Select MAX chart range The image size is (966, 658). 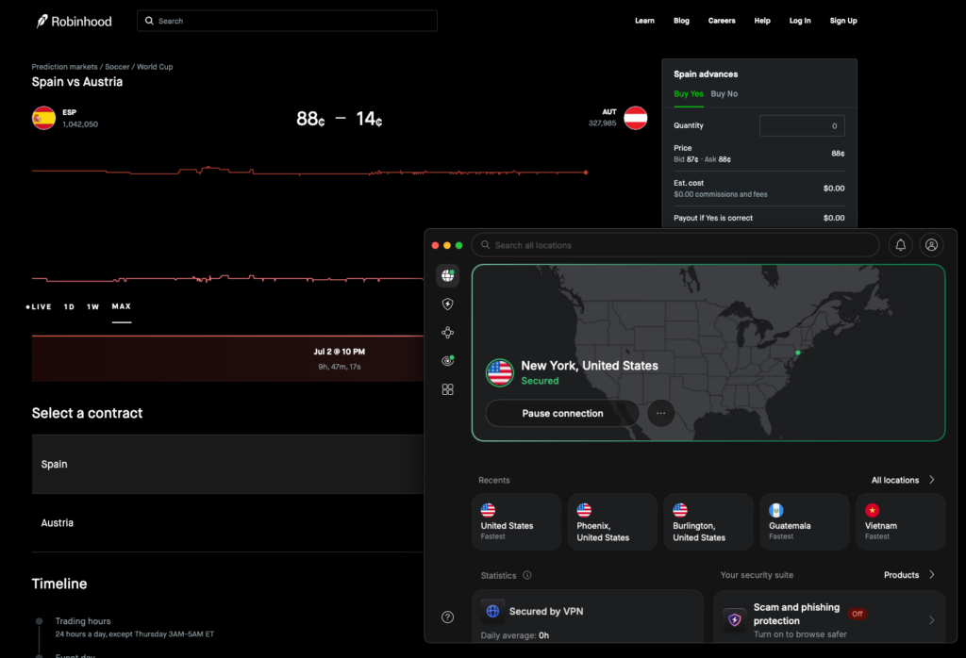click(122, 306)
